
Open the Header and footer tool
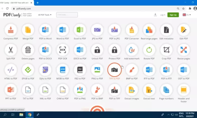tap(184, 90)
